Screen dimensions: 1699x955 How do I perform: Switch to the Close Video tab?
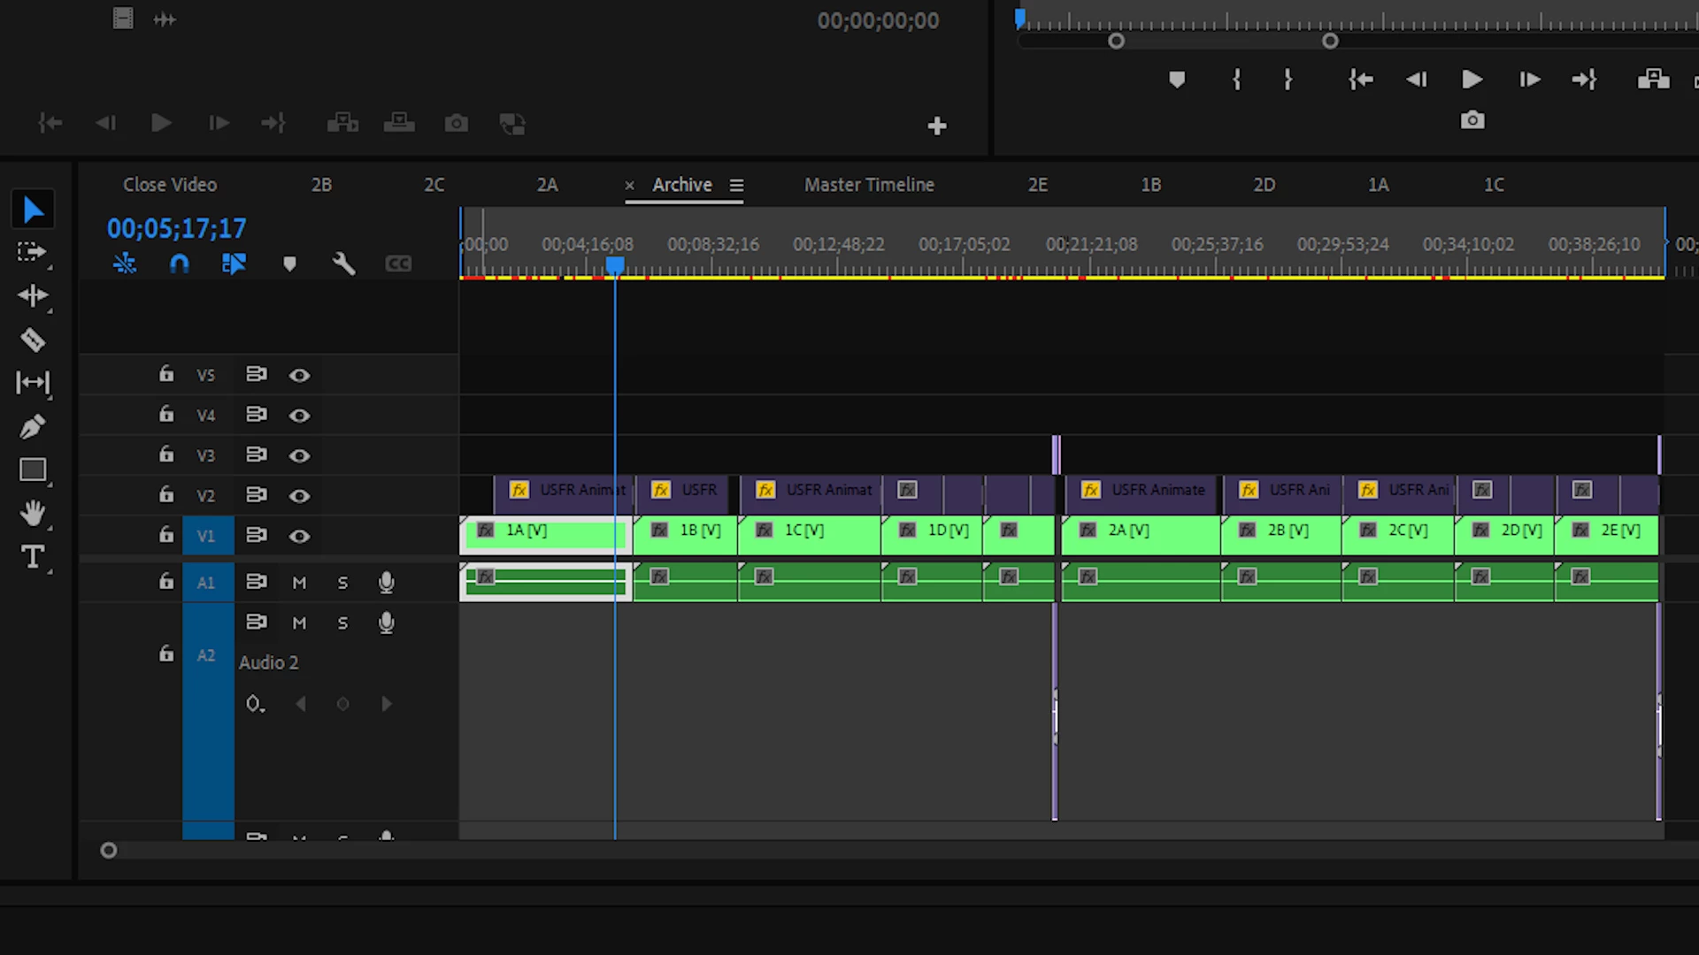tap(170, 185)
